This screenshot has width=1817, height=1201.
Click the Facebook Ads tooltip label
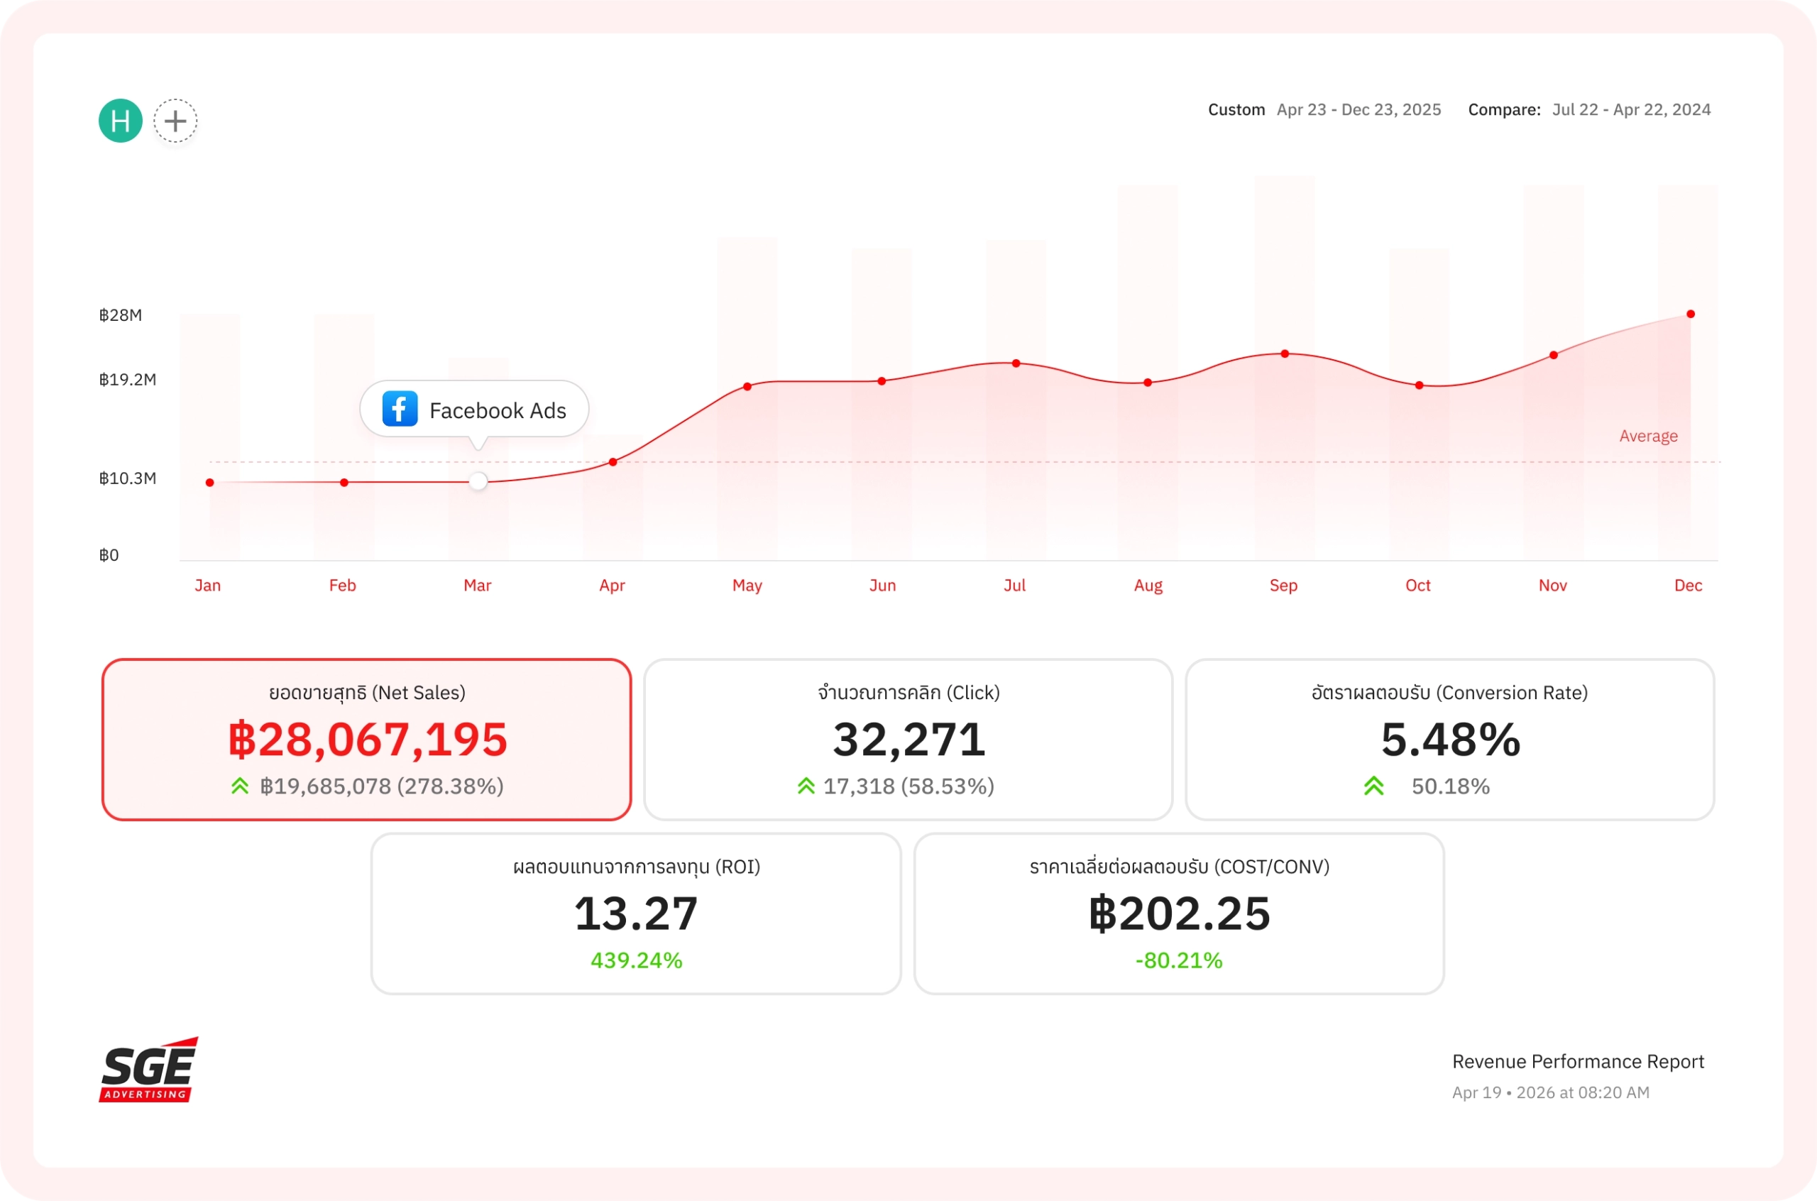(498, 410)
